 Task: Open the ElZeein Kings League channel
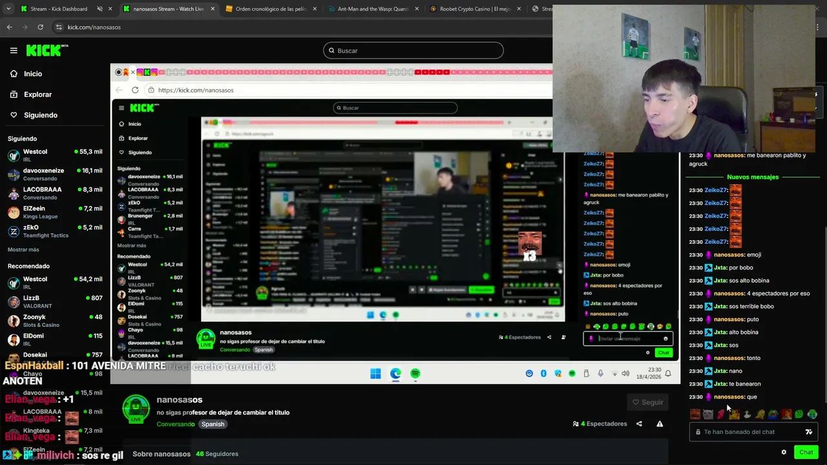[55, 212]
